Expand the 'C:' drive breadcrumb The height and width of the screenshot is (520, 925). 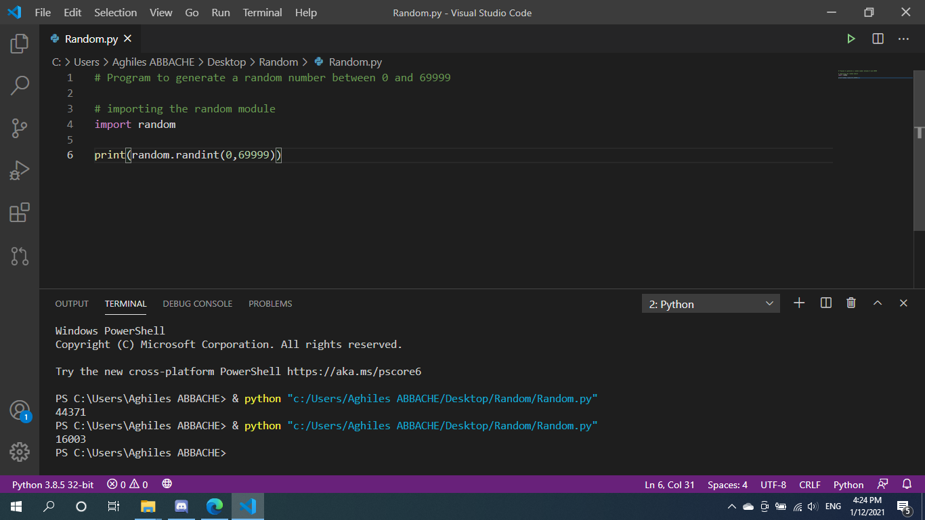point(56,62)
